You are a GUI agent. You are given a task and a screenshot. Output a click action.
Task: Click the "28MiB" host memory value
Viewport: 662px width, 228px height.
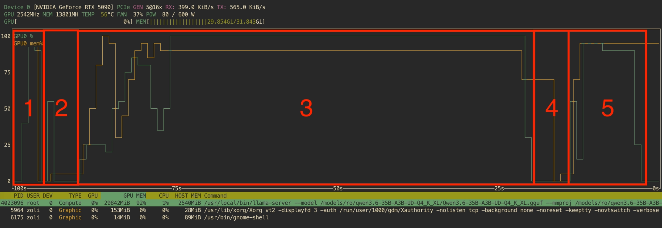pos(193,210)
